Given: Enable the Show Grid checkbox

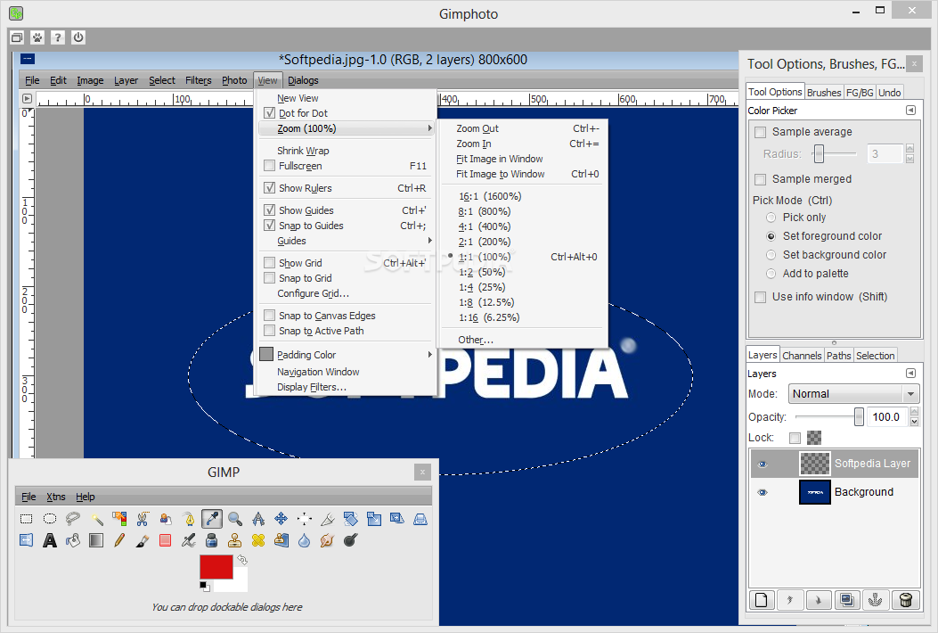Looking at the screenshot, I should (x=270, y=262).
